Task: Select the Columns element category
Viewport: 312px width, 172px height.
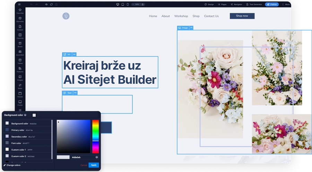Action: [x=20, y=36]
